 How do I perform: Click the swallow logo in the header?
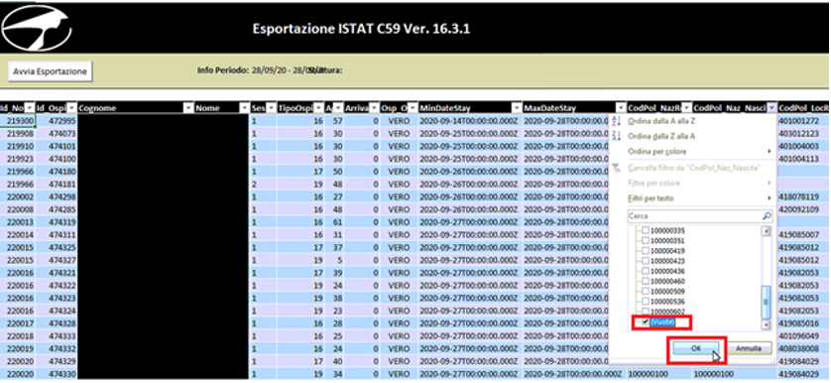click(37, 27)
